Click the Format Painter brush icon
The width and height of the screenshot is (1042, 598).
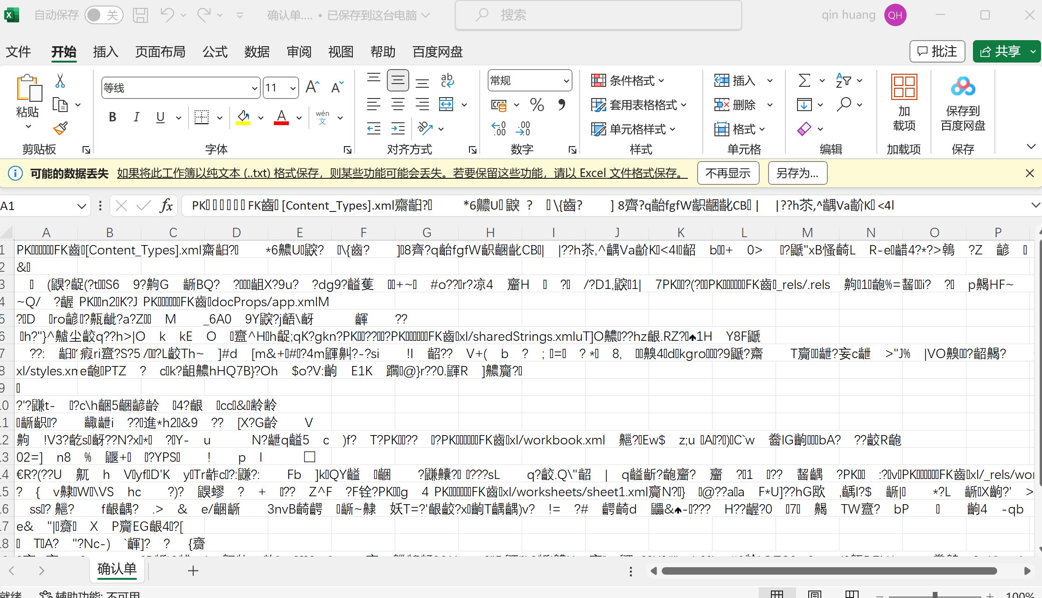pyautogui.click(x=60, y=128)
